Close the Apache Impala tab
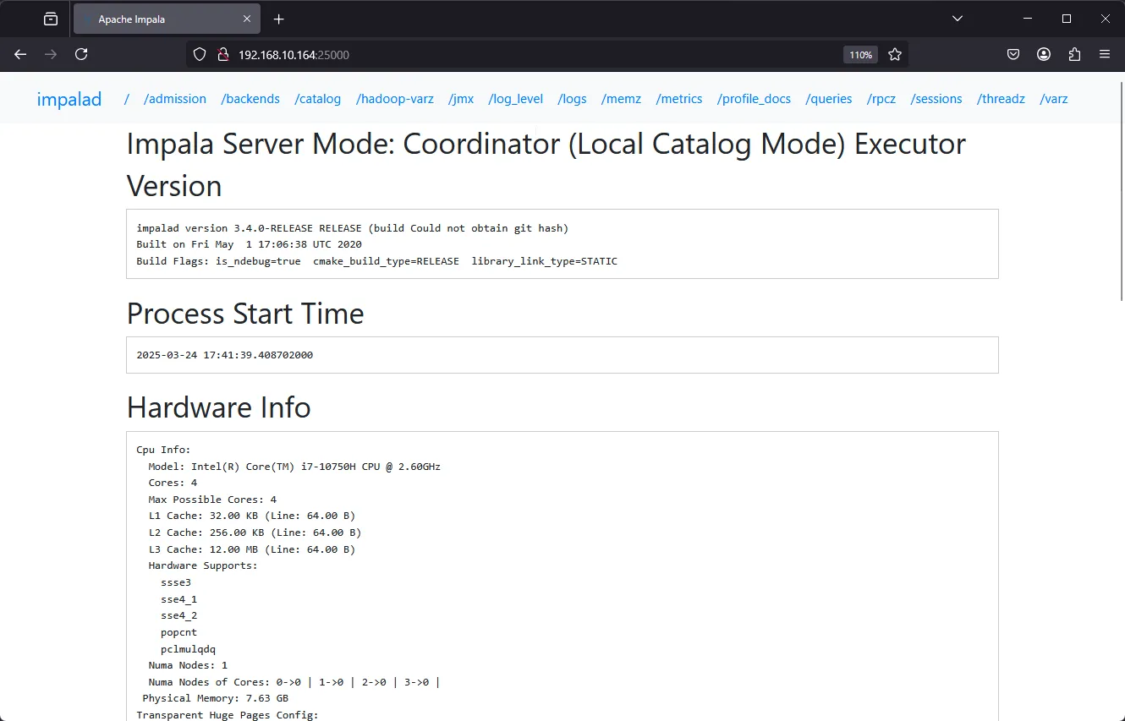The height and width of the screenshot is (721, 1125). pos(247,19)
